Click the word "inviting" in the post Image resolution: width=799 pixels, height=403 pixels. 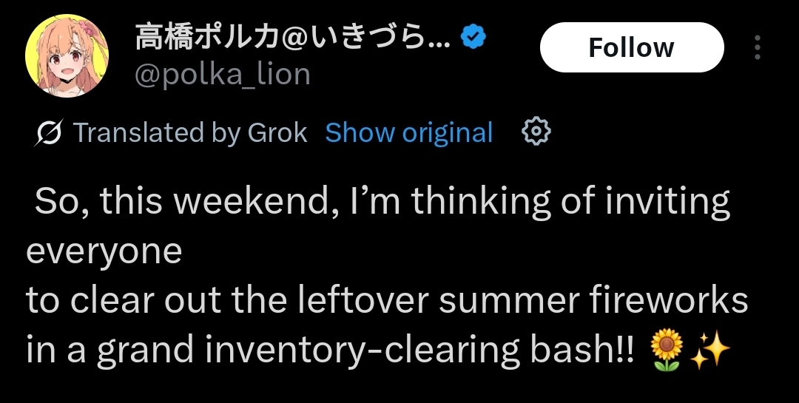(667, 202)
